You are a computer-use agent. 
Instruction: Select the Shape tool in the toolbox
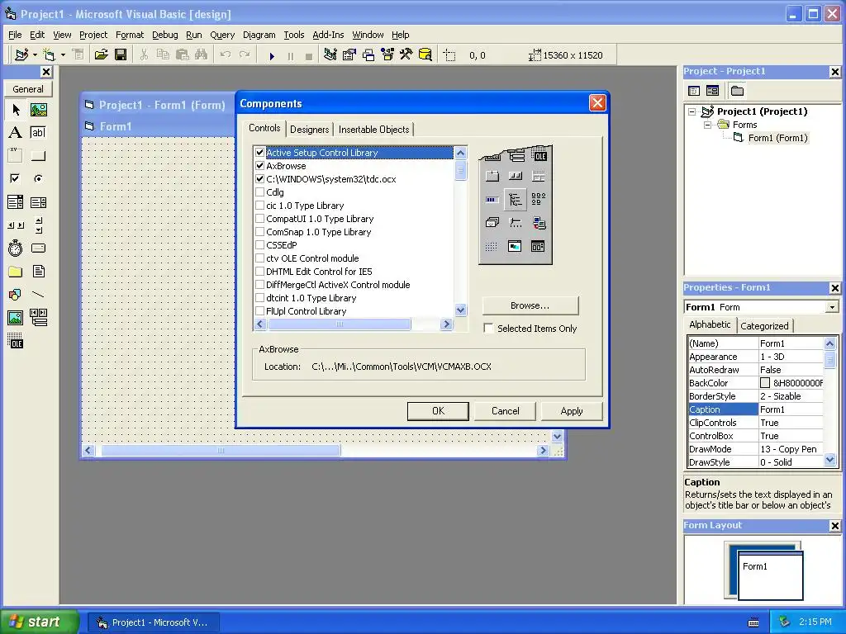pyautogui.click(x=16, y=295)
